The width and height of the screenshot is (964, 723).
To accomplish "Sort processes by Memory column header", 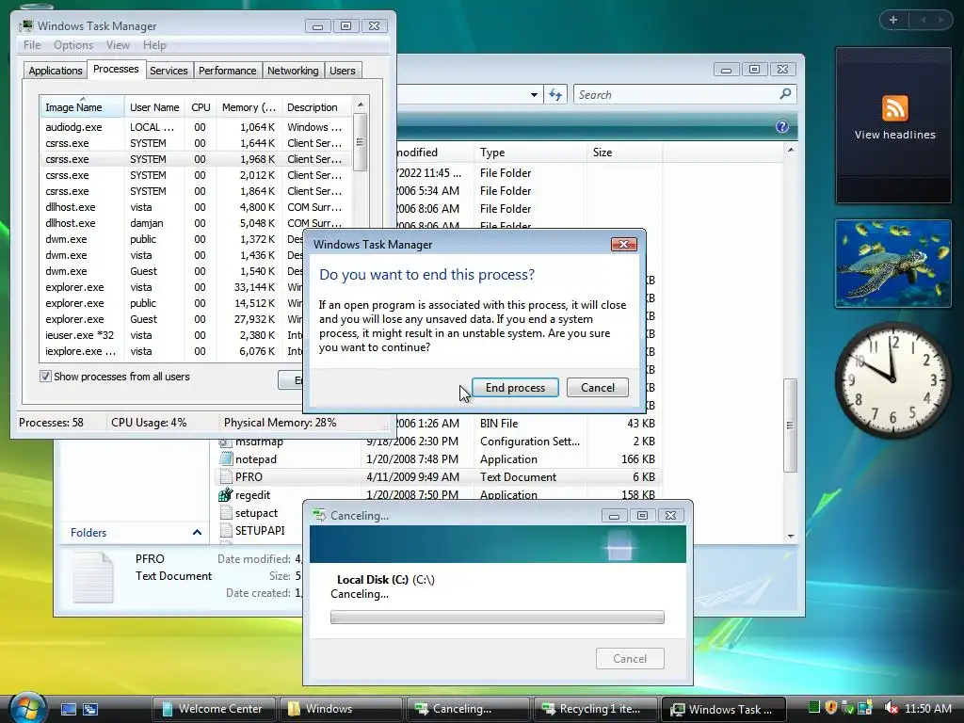I will point(249,107).
